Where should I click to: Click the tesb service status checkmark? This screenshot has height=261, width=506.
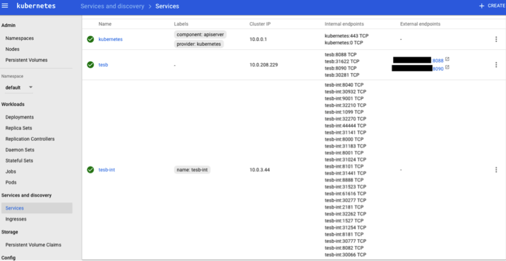pyautogui.click(x=91, y=65)
